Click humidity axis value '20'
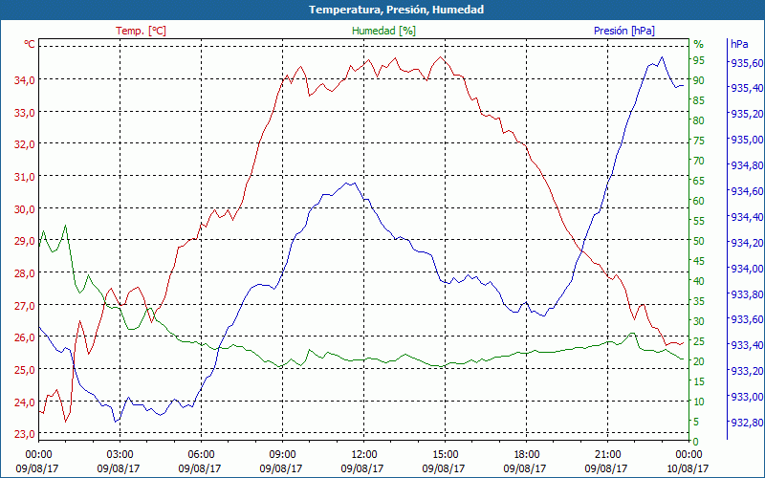This screenshot has height=478, width=765. pyautogui.click(x=699, y=361)
